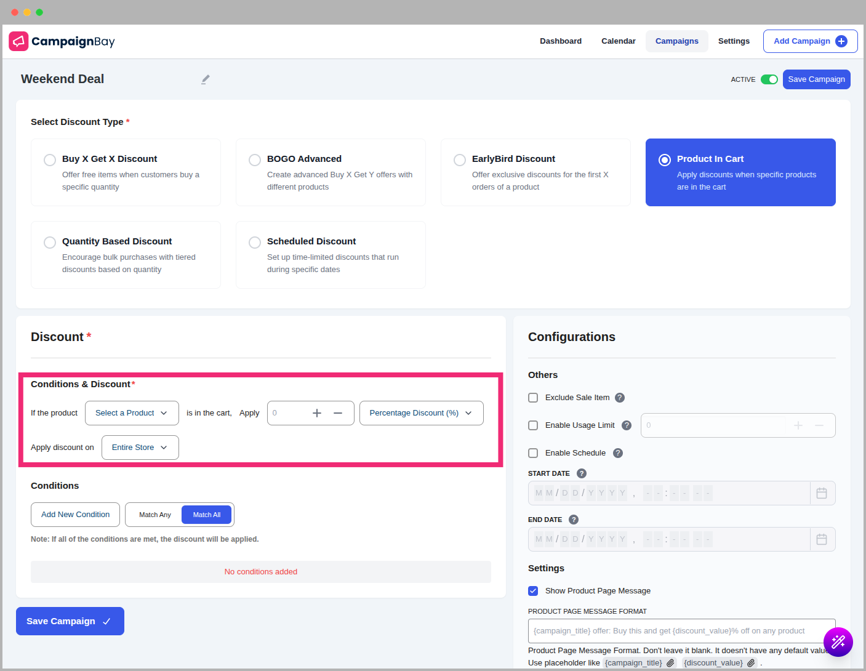Click the Add New Condition button
Screen dimensions: 866x671
[75, 515]
